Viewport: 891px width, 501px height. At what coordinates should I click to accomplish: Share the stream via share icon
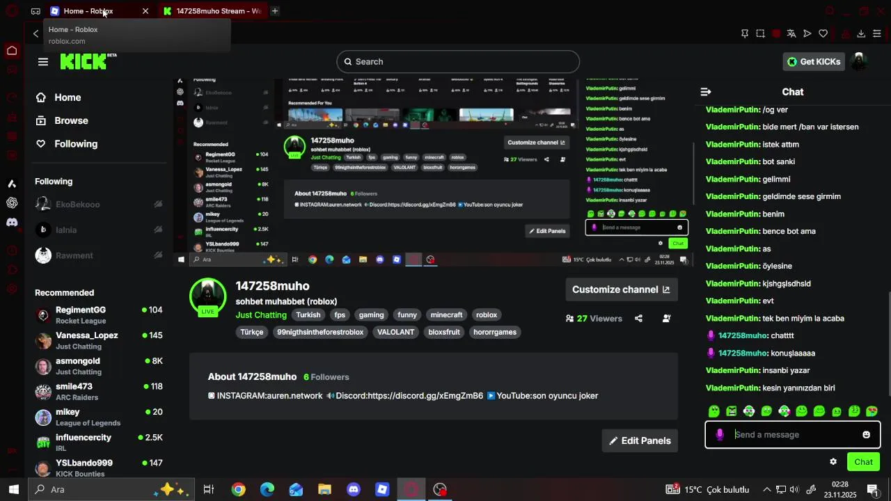click(638, 319)
